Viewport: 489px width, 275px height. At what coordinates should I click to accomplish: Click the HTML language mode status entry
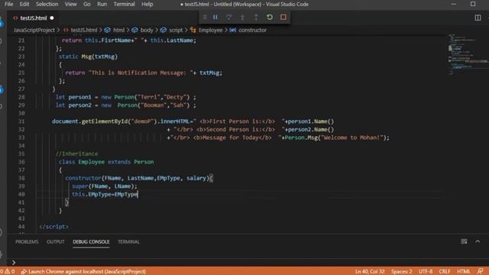464,272
